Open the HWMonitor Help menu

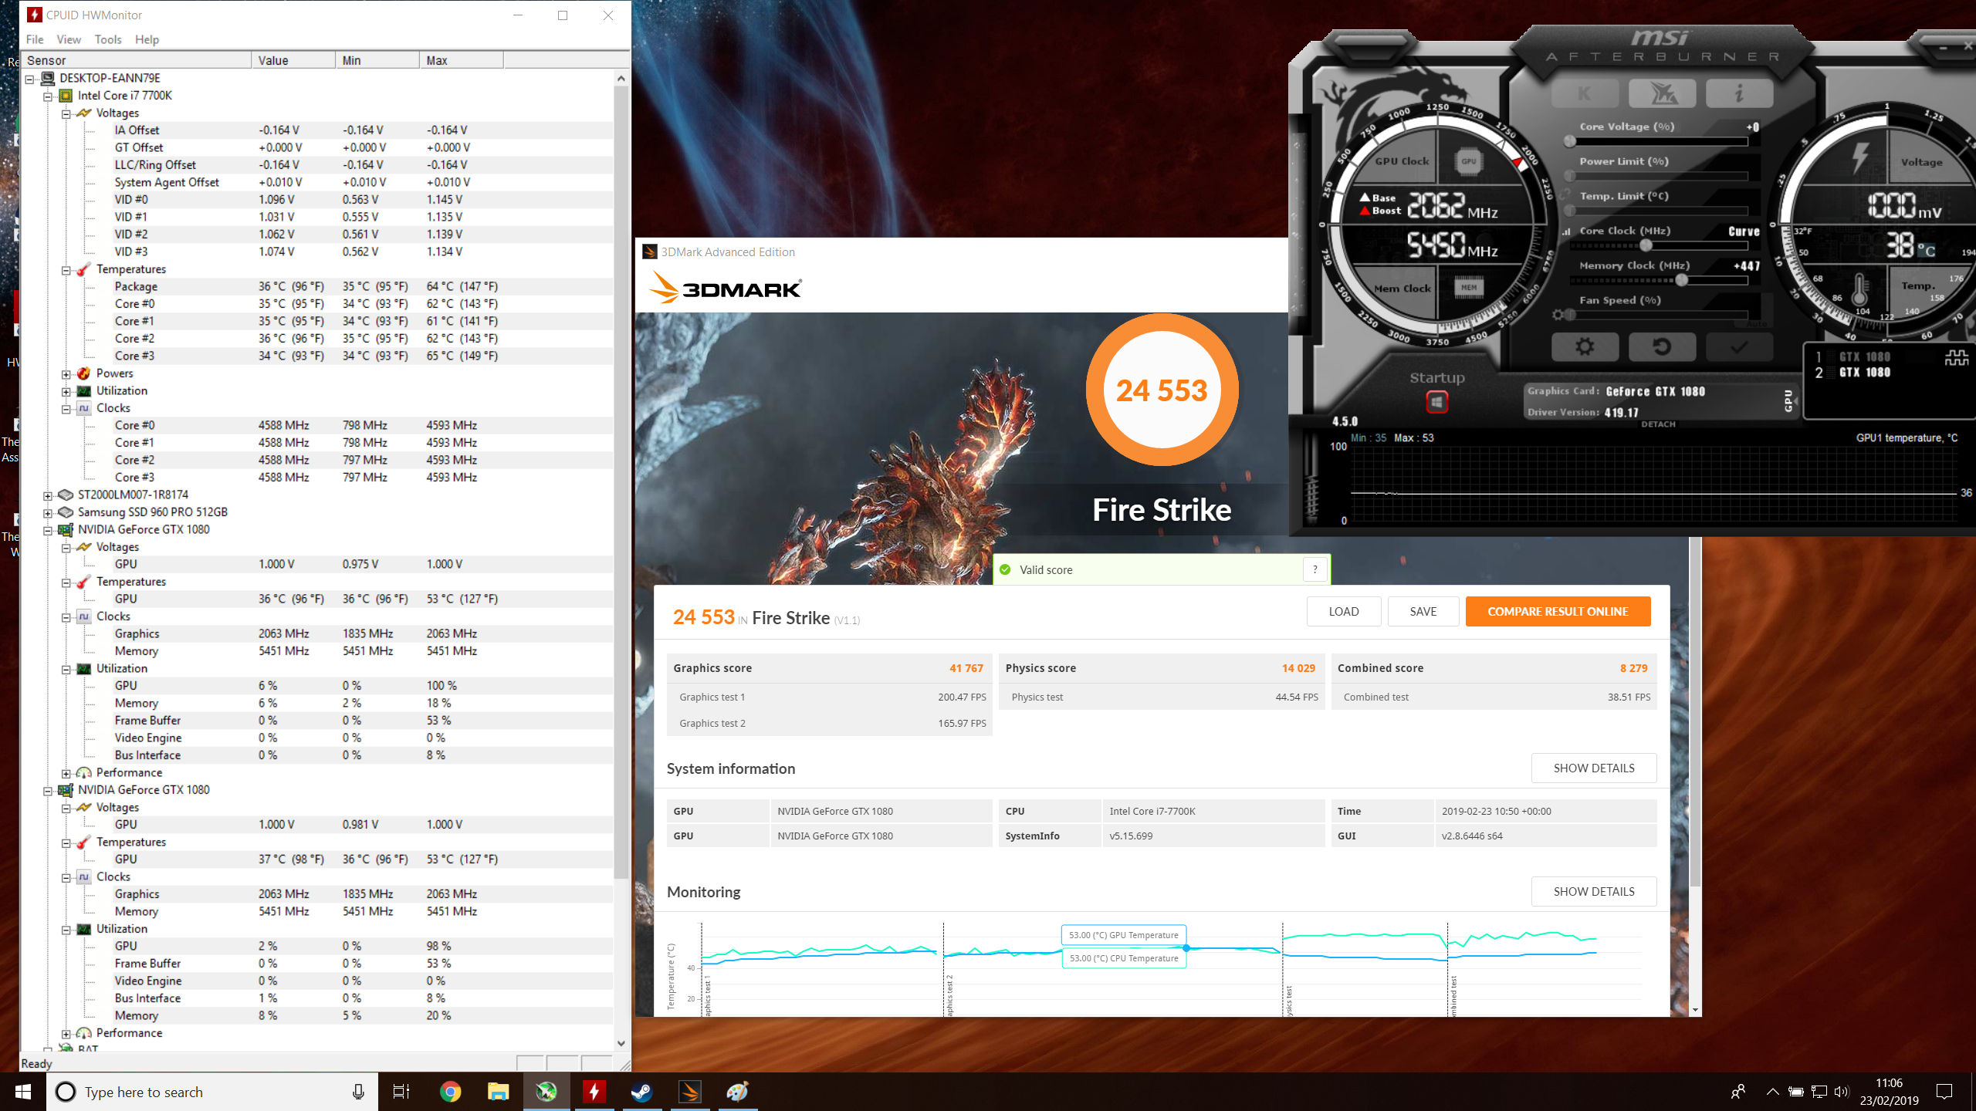(x=147, y=39)
